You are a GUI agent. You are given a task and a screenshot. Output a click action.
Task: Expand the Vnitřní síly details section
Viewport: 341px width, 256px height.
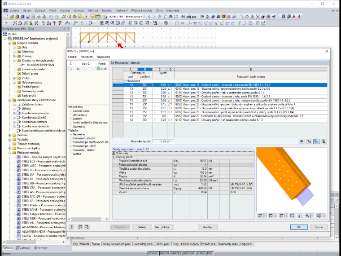pyautogui.click(x=114, y=153)
